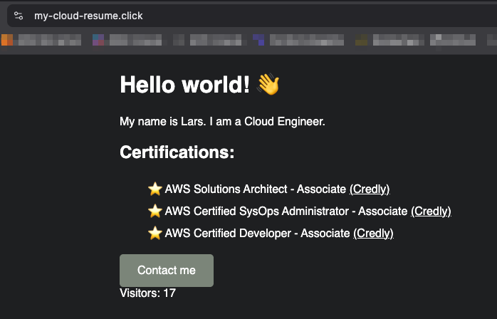Open Credly link for AWS Certified Developer
Screen dimensions: 497x319
[x=373, y=234]
